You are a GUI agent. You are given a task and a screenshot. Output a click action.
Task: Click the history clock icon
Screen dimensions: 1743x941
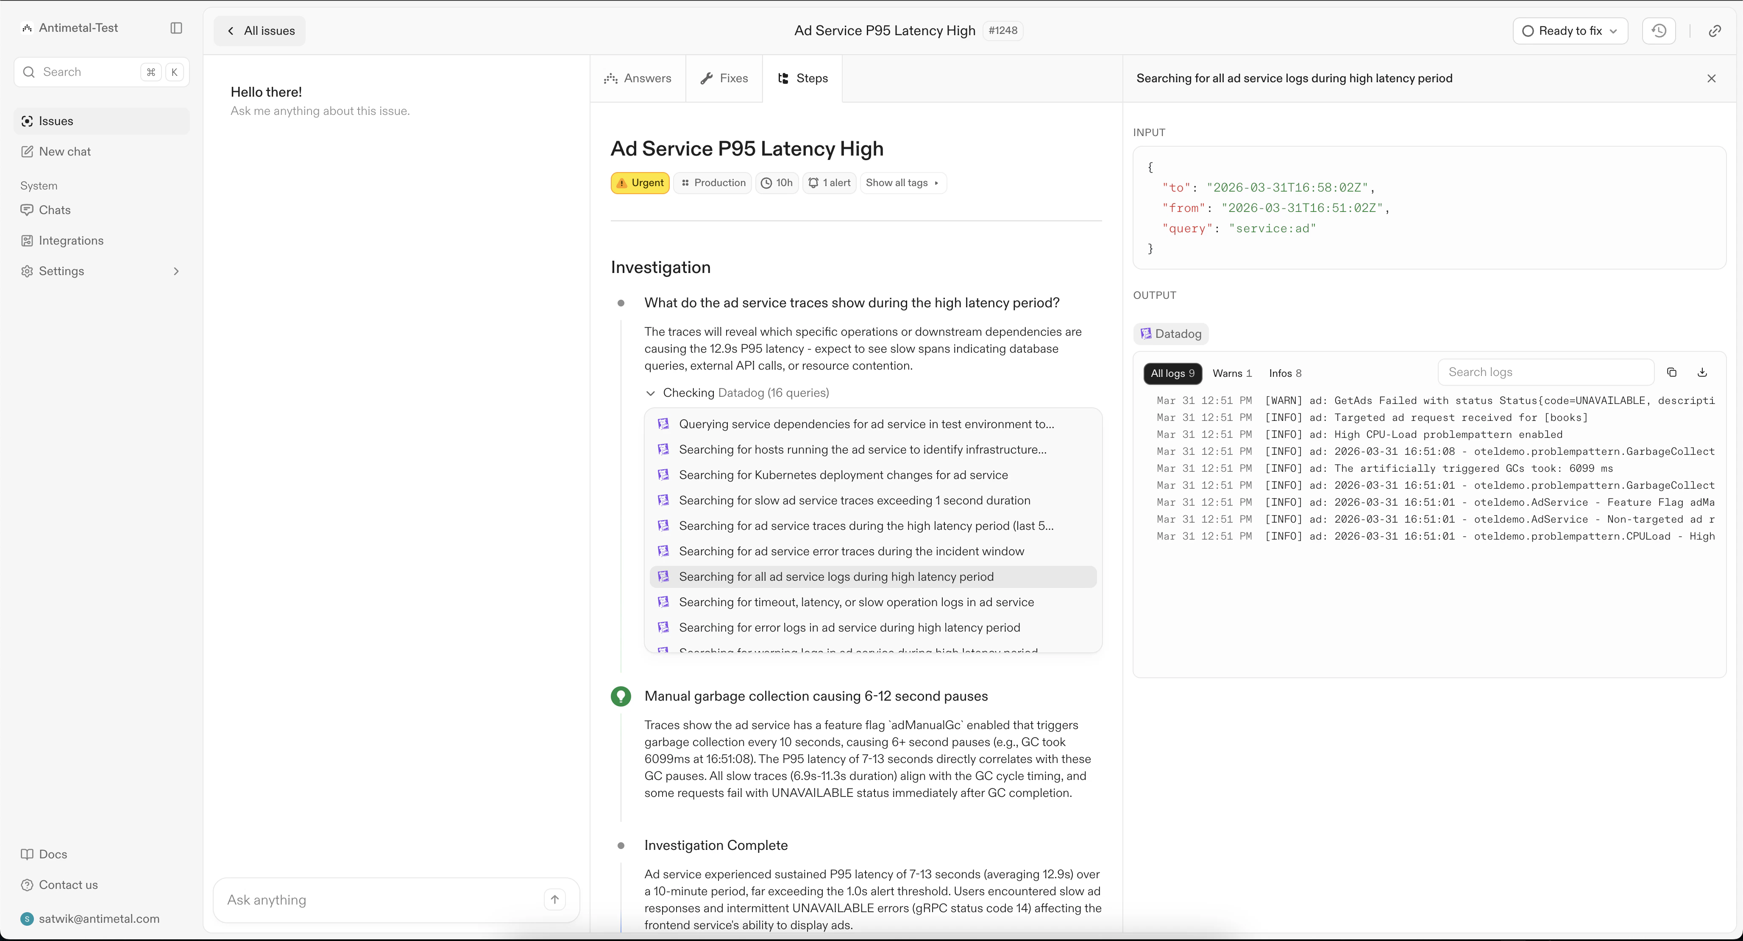1658,31
